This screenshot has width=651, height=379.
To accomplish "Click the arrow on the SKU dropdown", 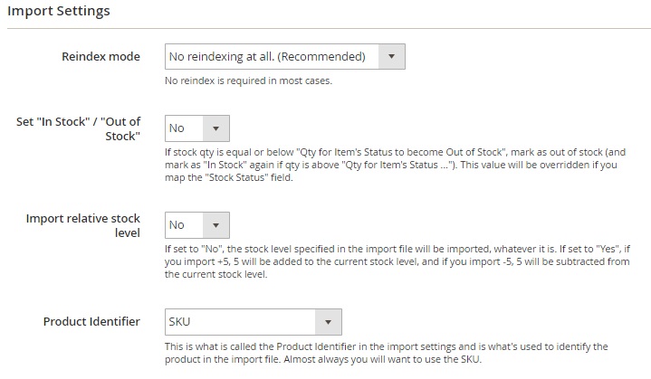I will 328,322.
